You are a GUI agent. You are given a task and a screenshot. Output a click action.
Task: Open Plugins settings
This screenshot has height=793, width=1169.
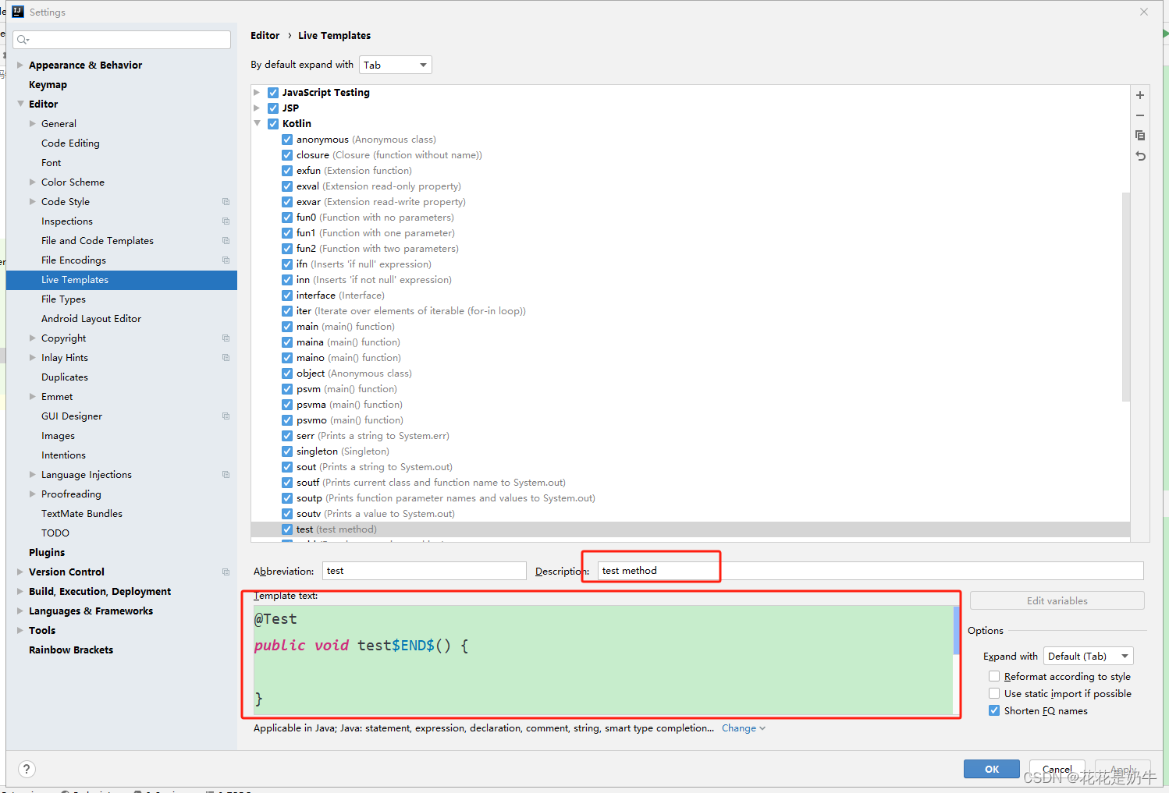[x=47, y=553]
